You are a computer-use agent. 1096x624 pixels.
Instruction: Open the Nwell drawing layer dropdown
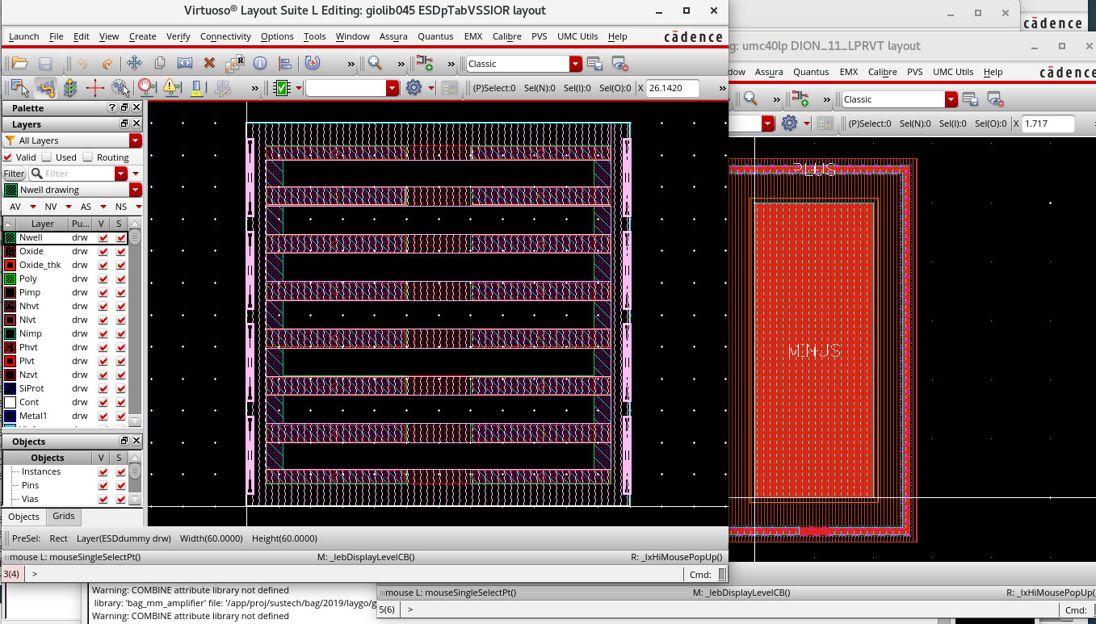[135, 190]
